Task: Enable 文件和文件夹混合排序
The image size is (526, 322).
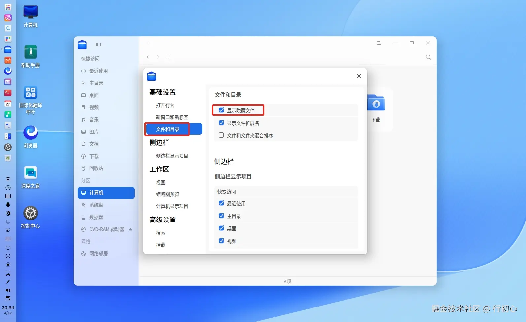Action: 221,135
